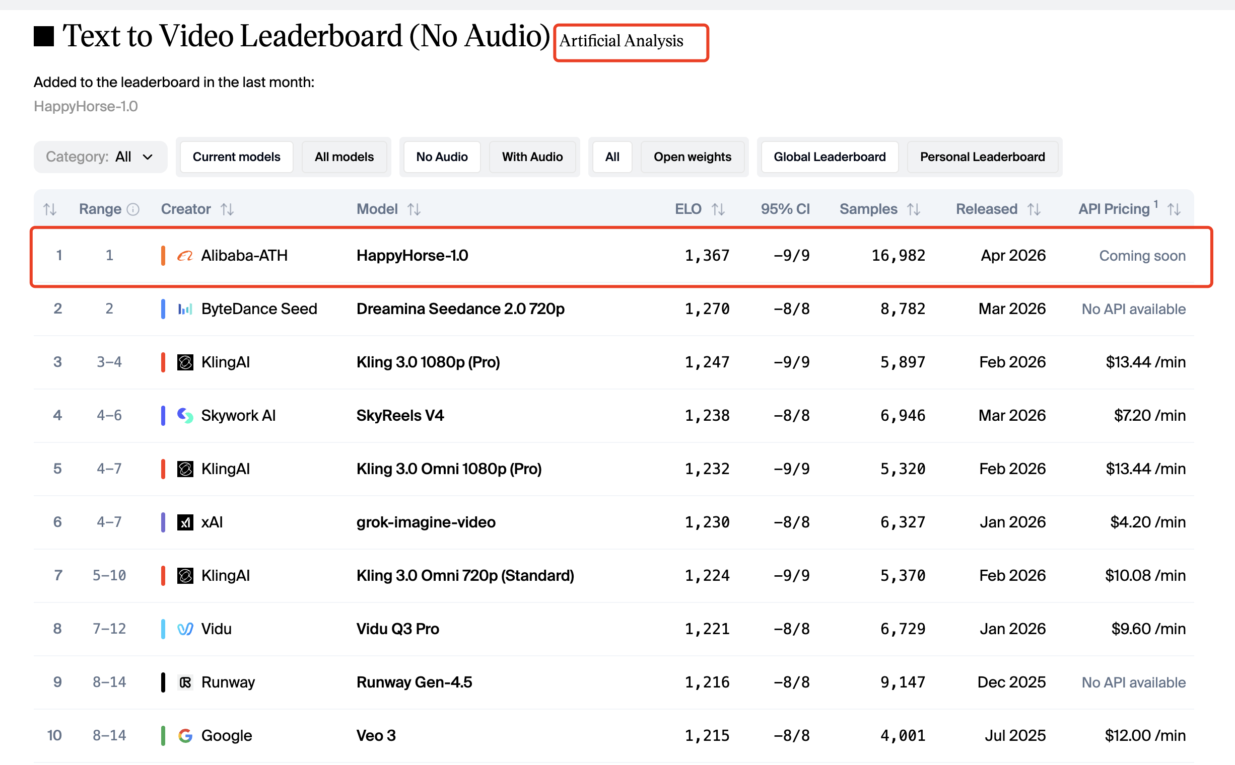
Task: Click the Coming soon pricing for HappyHorse
Action: click(1142, 256)
